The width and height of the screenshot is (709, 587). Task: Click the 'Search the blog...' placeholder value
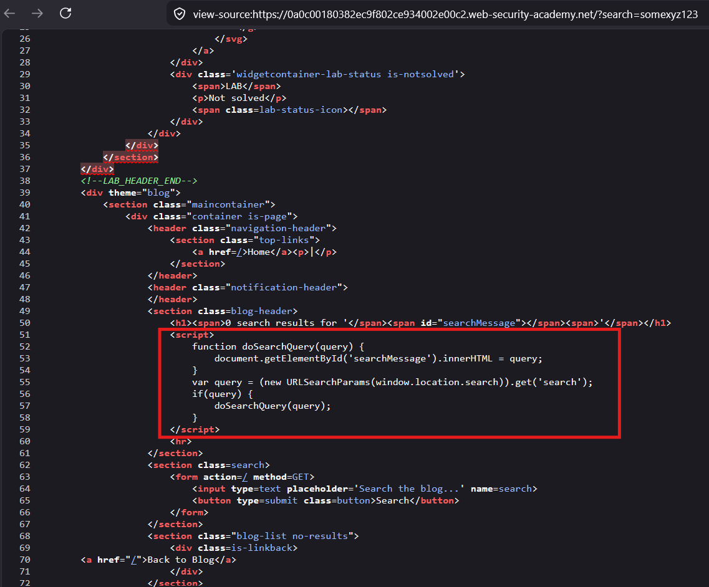click(x=409, y=489)
